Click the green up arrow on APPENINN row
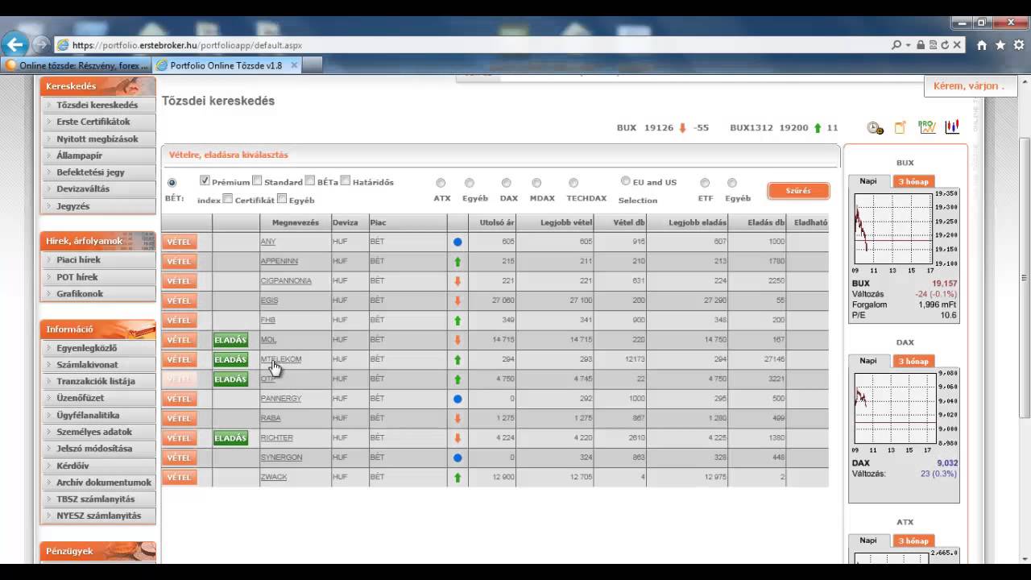This screenshot has height=580, width=1031. coord(458,261)
